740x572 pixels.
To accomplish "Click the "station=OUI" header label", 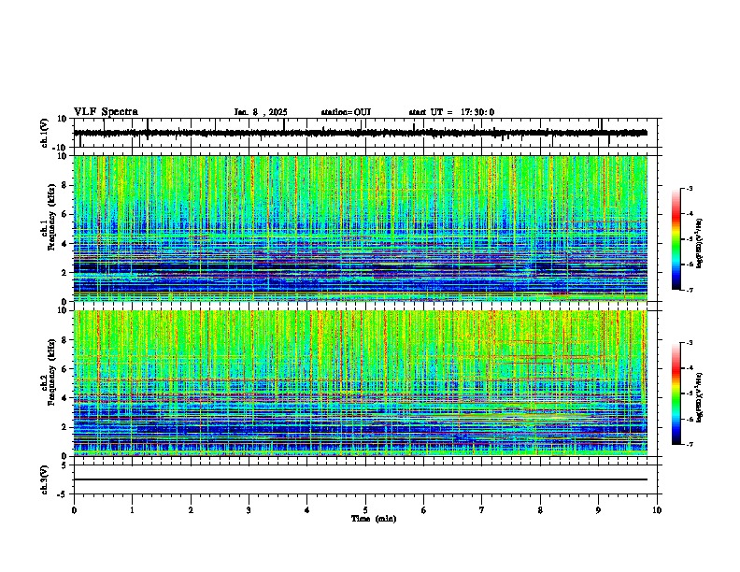I will (346, 112).
